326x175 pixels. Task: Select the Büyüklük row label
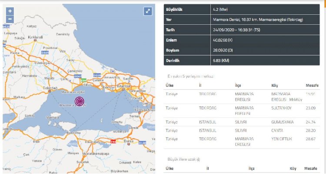174,10
